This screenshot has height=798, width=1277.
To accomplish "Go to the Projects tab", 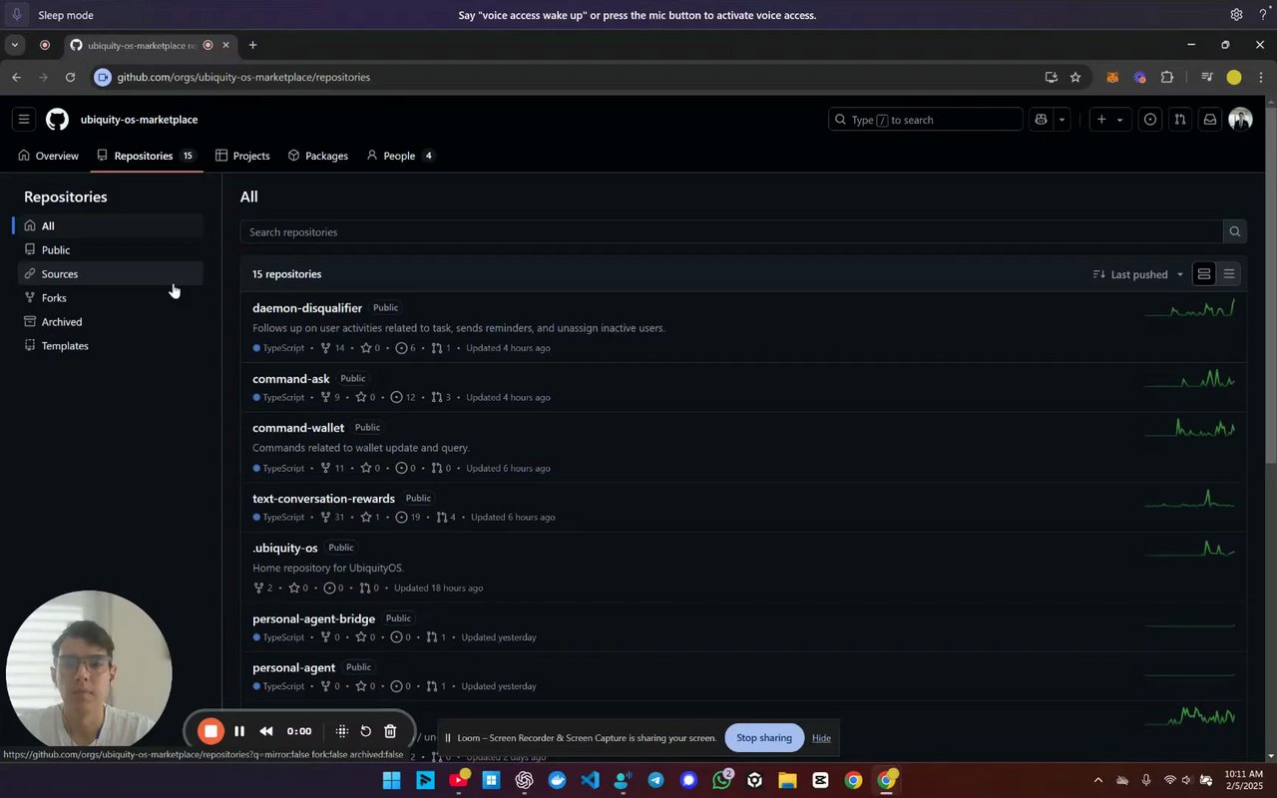I will (x=242, y=156).
